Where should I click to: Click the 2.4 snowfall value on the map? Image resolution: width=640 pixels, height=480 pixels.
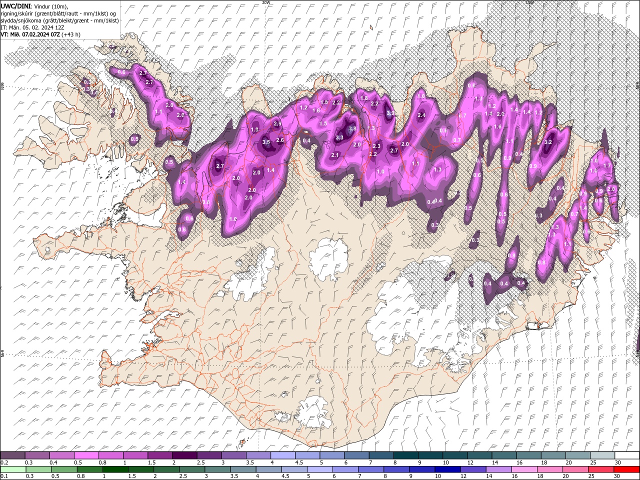tap(421, 115)
